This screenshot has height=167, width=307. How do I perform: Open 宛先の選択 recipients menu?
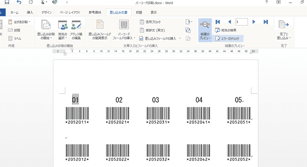pyautogui.click(x=63, y=30)
